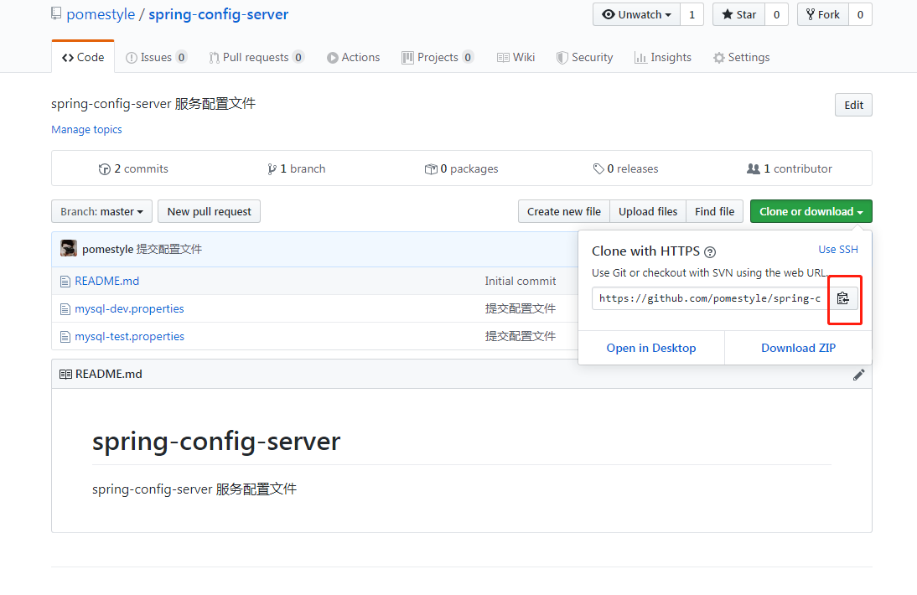Click Find file button
This screenshot has height=595, width=917.
715,211
